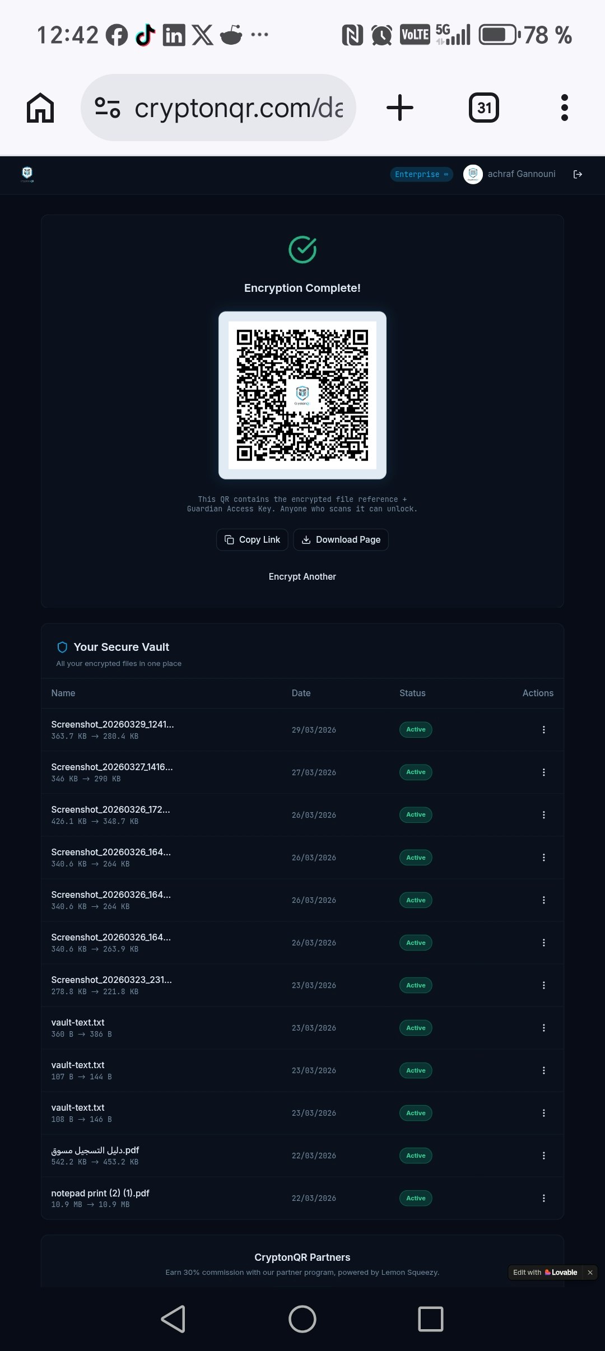Open the CryptonQR logo in the header
605x1351 pixels.
point(26,174)
